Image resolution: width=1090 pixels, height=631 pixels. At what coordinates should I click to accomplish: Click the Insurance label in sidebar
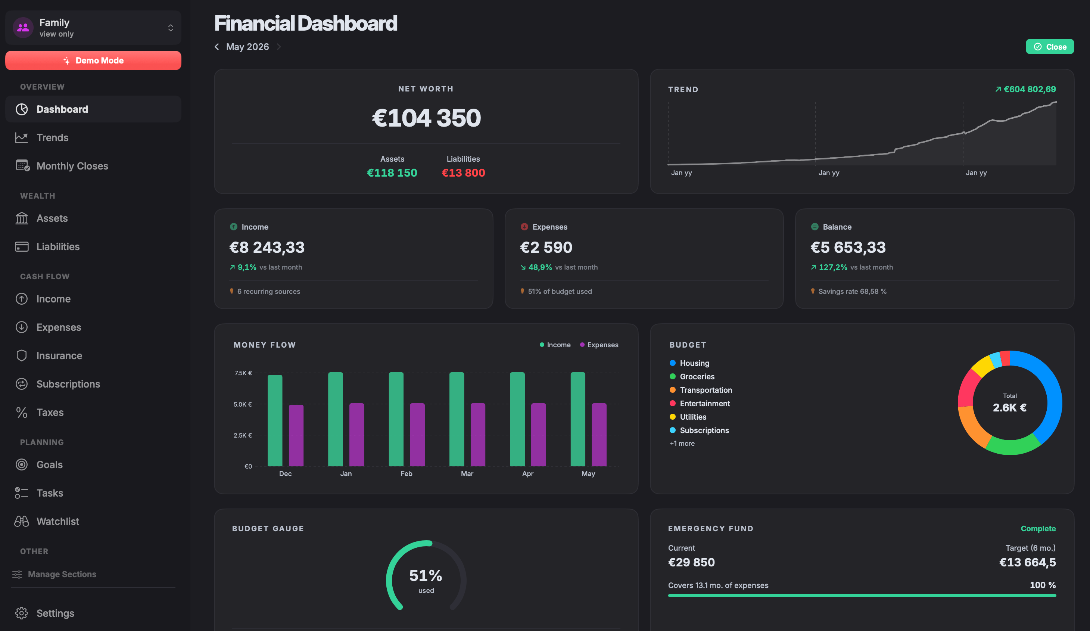pos(59,356)
